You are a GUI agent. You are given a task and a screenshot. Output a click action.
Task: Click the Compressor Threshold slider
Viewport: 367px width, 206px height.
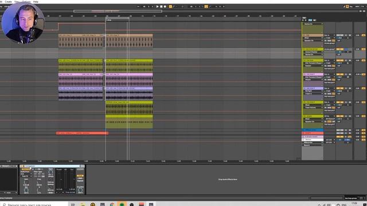pos(59,179)
